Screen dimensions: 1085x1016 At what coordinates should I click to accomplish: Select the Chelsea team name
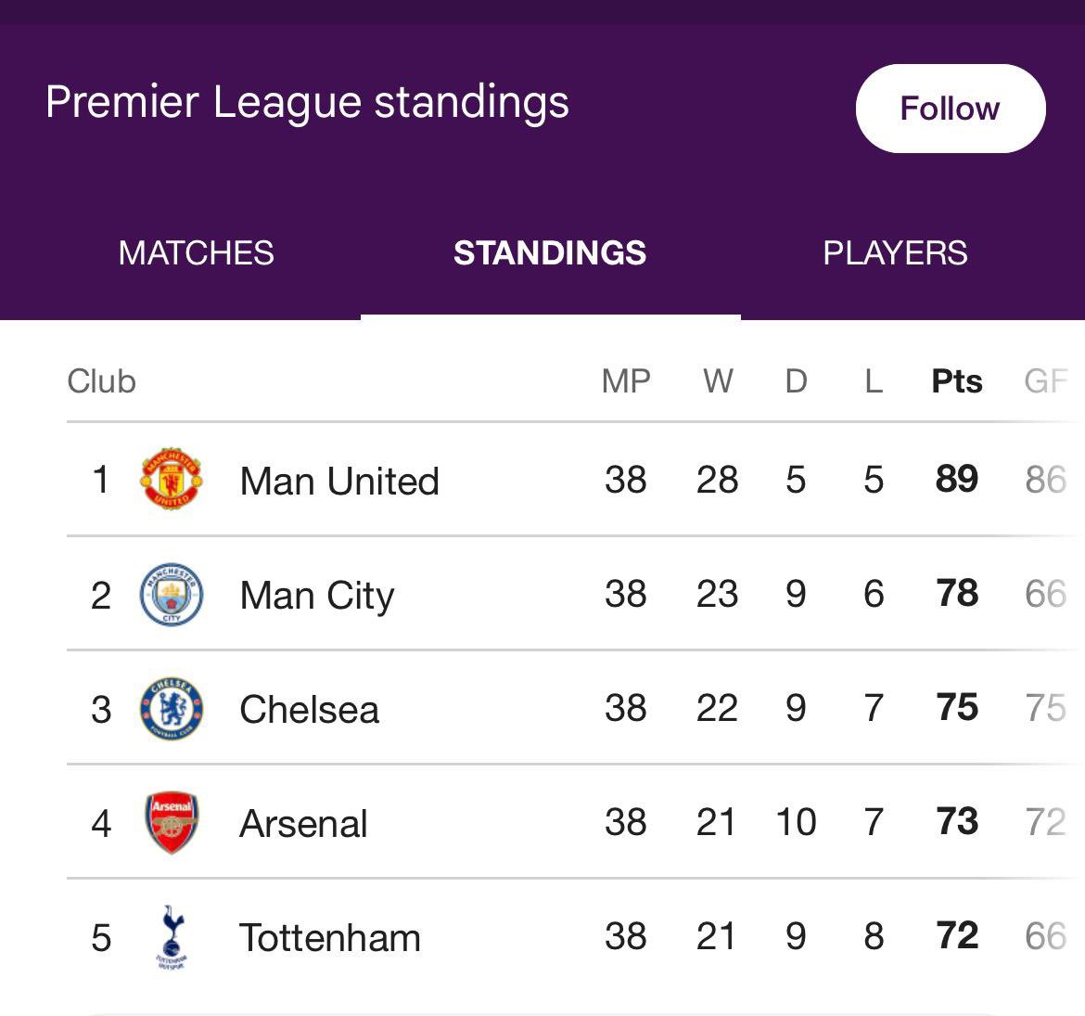pyautogui.click(x=310, y=709)
